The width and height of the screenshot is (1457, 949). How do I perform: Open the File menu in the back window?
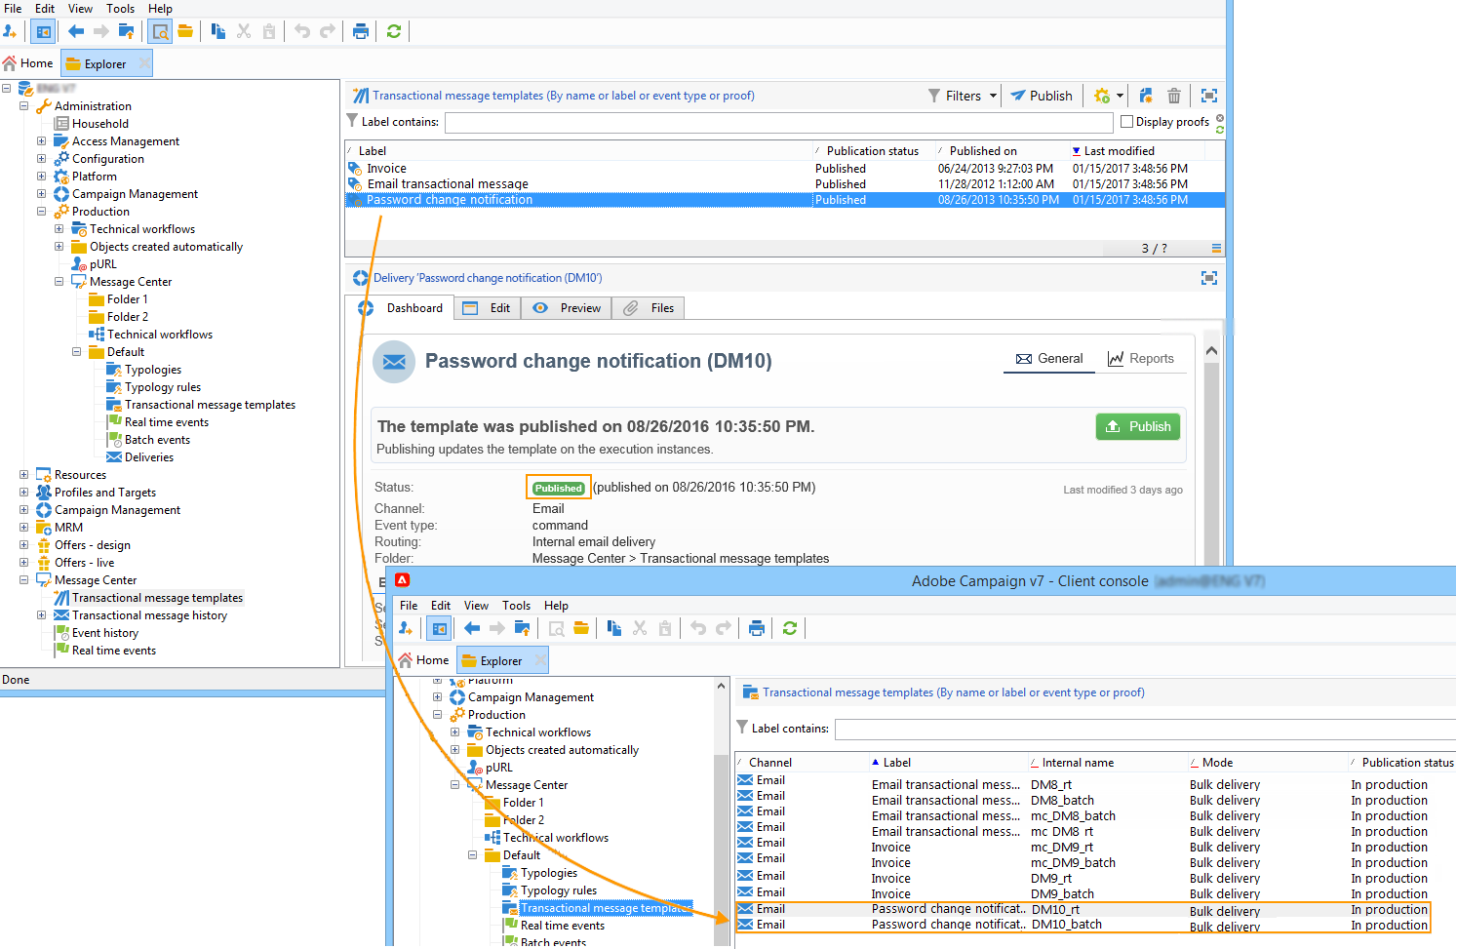13,9
